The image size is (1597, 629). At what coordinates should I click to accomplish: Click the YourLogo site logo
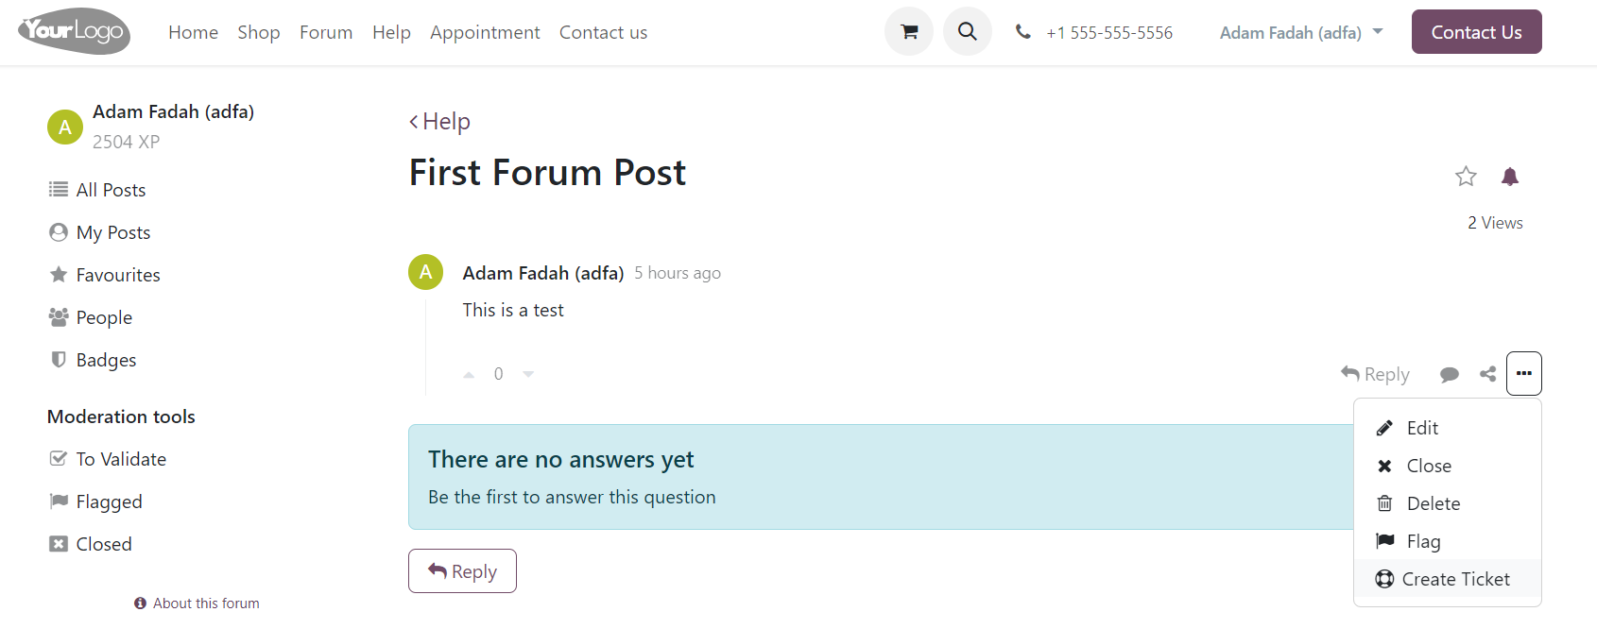pyautogui.click(x=74, y=31)
